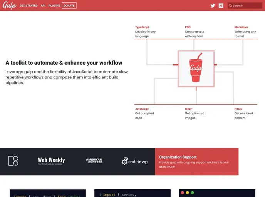Viewport: 265px width, 197px height.
Task: Click the 'import { src, dest }' code snippet
Action: (x=47, y=196)
